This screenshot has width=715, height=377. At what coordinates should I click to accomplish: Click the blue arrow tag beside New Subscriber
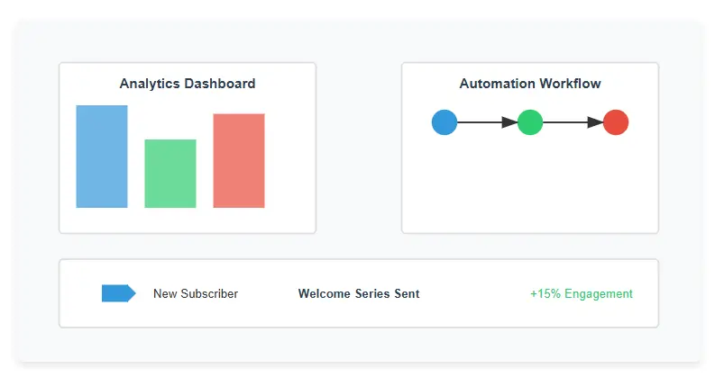click(118, 293)
